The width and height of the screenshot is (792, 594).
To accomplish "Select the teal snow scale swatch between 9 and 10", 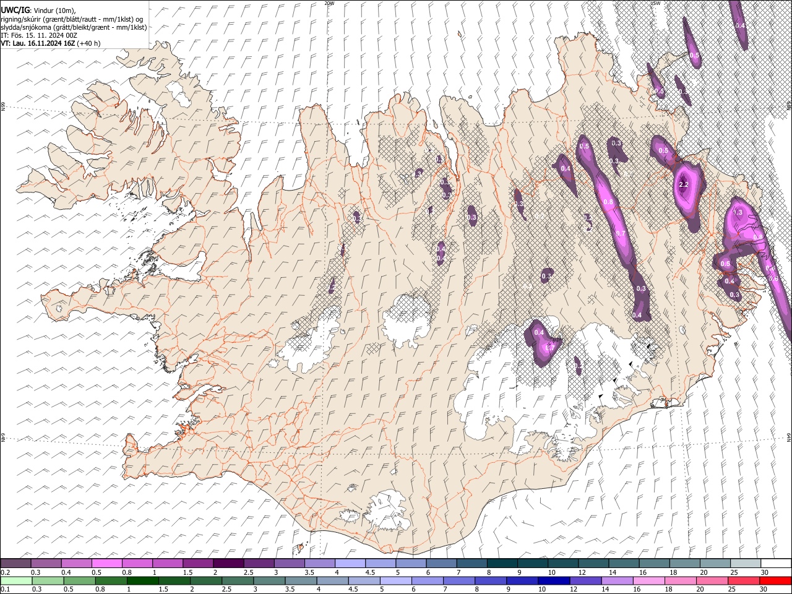I will [532, 564].
